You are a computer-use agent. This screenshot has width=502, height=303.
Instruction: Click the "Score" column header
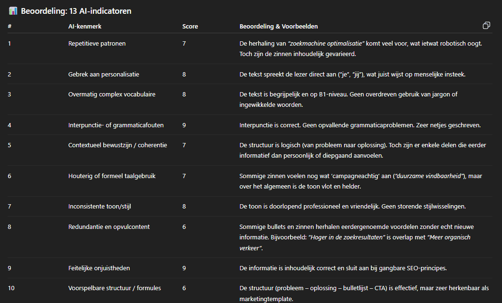[x=190, y=27]
